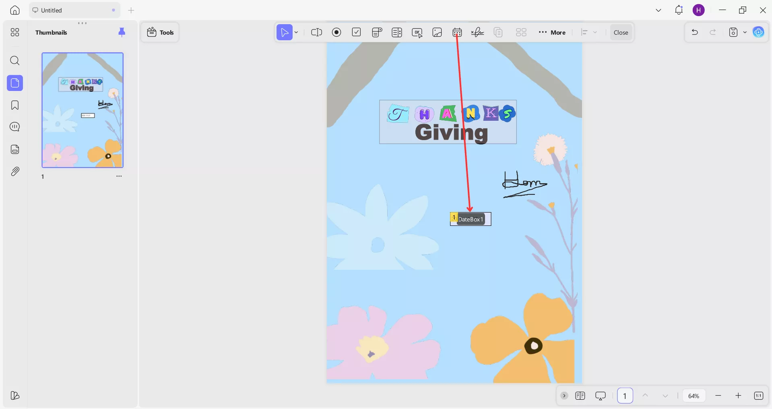Open the comments panel icon

coord(15,127)
